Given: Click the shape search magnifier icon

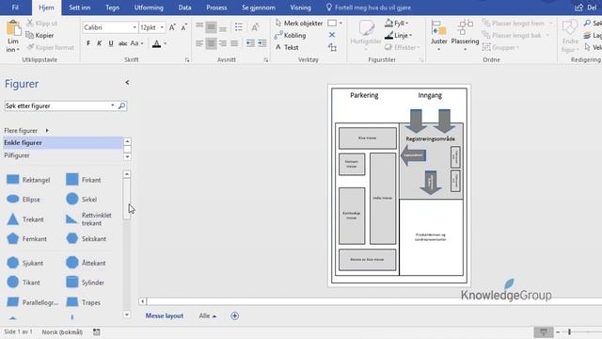Looking at the screenshot, I should (121, 105).
